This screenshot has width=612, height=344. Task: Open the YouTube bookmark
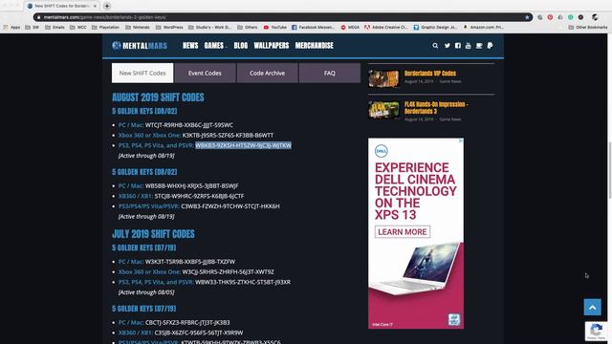click(275, 28)
